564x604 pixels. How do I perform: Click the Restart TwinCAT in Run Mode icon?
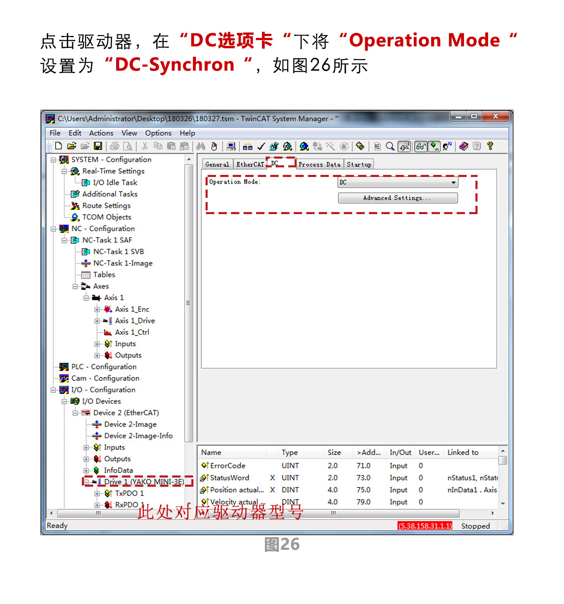(x=287, y=146)
